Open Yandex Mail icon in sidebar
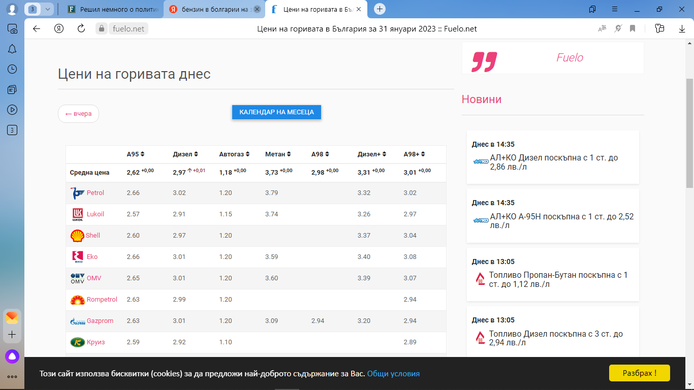This screenshot has height=390, width=694. tap(12, 318)
